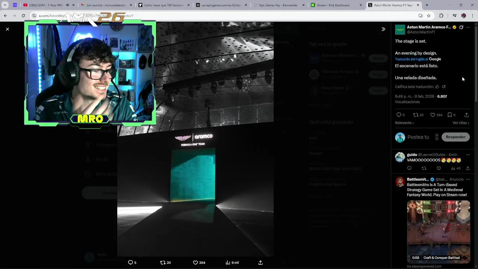Switch to sac.epicgames.com tab
The height and width of the screenshot is (269, 478).
(221, 5)
